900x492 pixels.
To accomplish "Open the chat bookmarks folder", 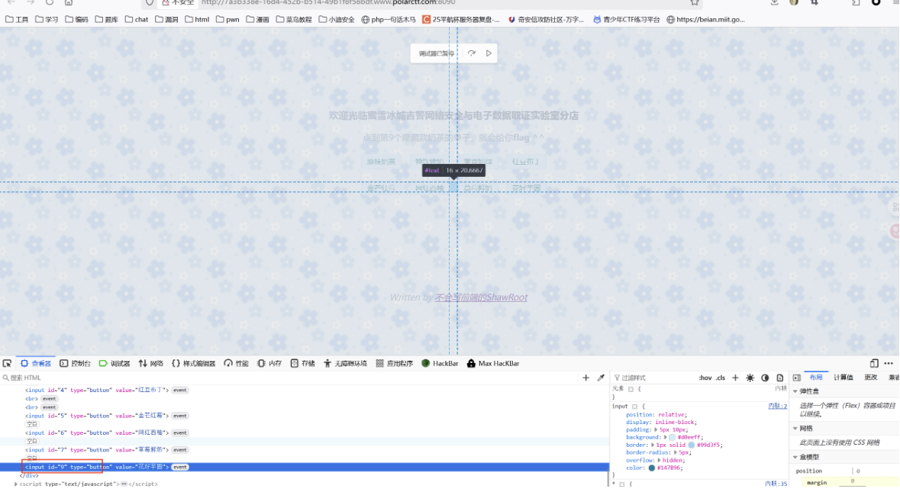I will (x=137, y=20).
